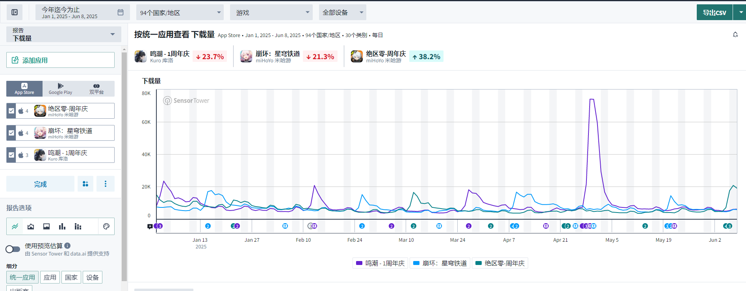Screen dimensions: 746x291
Task: Select 国家 breakdown option
Action: [71, 277]
